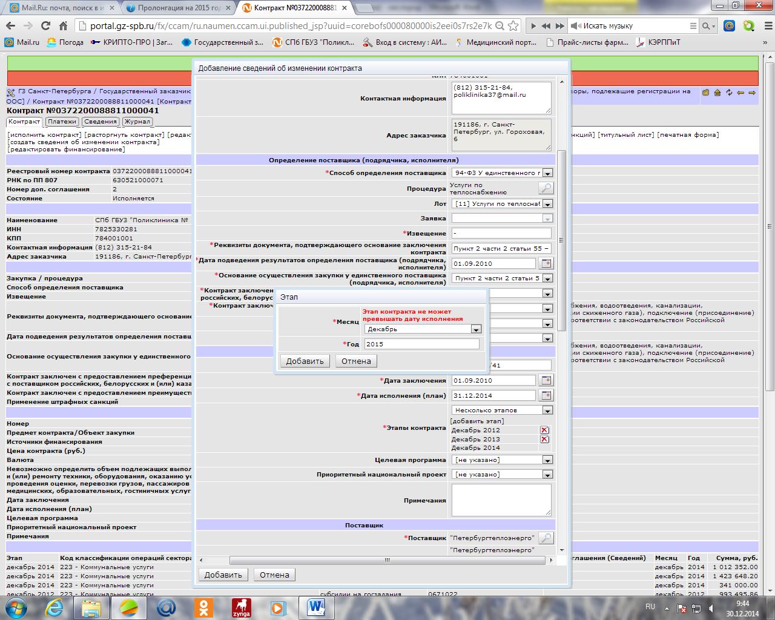Expand the Основание осуществления закупки dropdown
This screenshot has width=775, height=620.
pos(547,279)
